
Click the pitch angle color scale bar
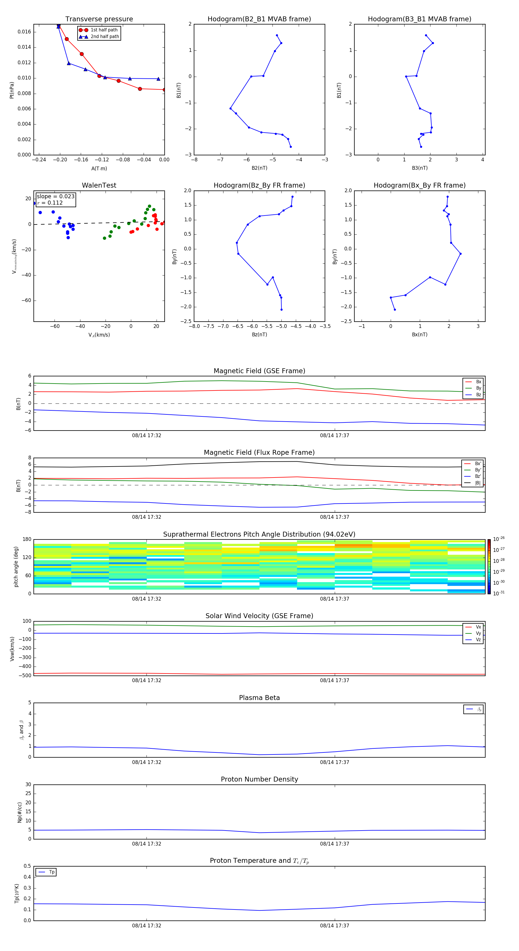pyautogui.click(x=489, y=567)
